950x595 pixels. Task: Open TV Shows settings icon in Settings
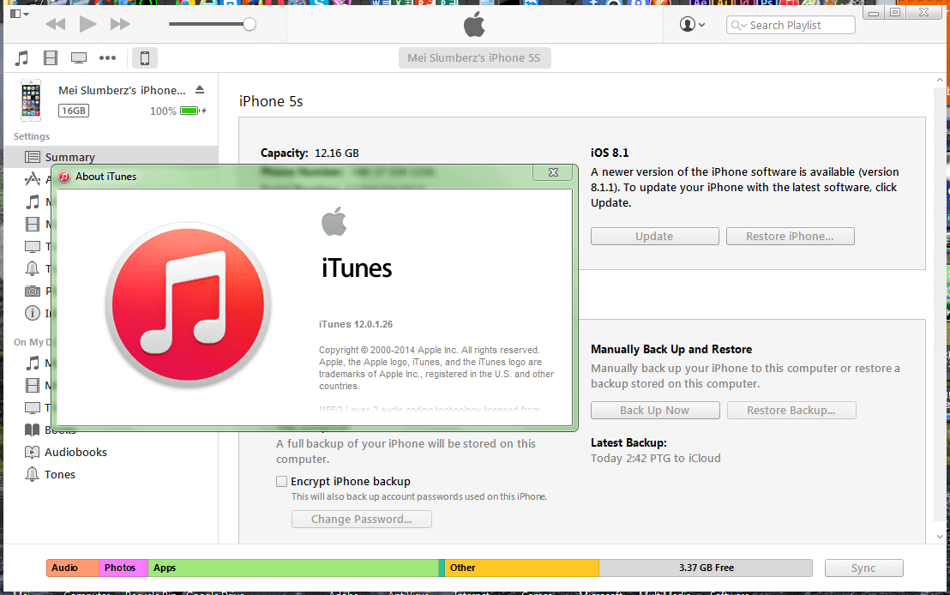(x=33, y=247)
